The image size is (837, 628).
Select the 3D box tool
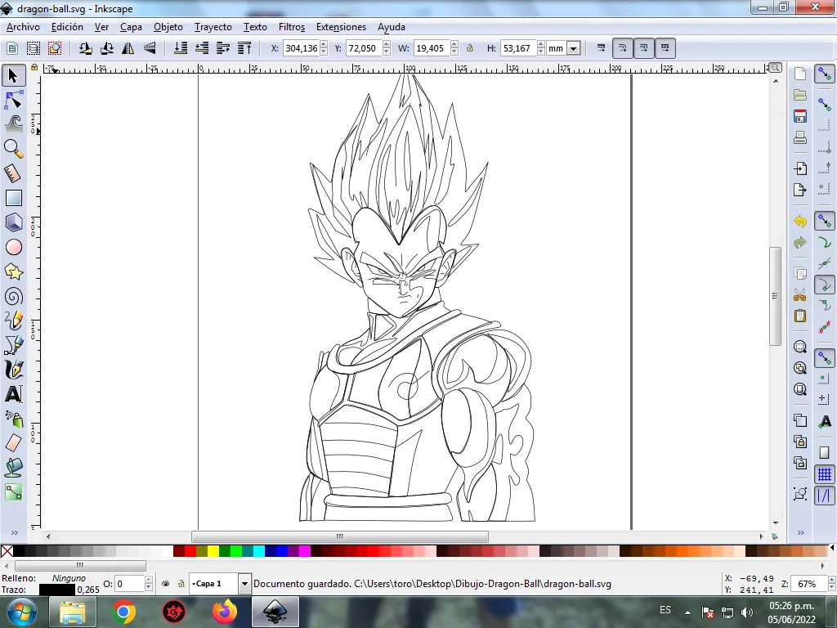13,222
